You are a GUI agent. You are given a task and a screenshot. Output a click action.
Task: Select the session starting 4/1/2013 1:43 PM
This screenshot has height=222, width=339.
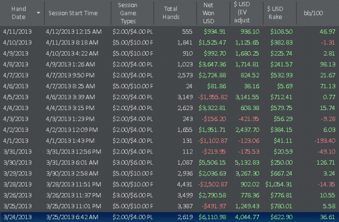pyautogui.click(x=68, y=140)
